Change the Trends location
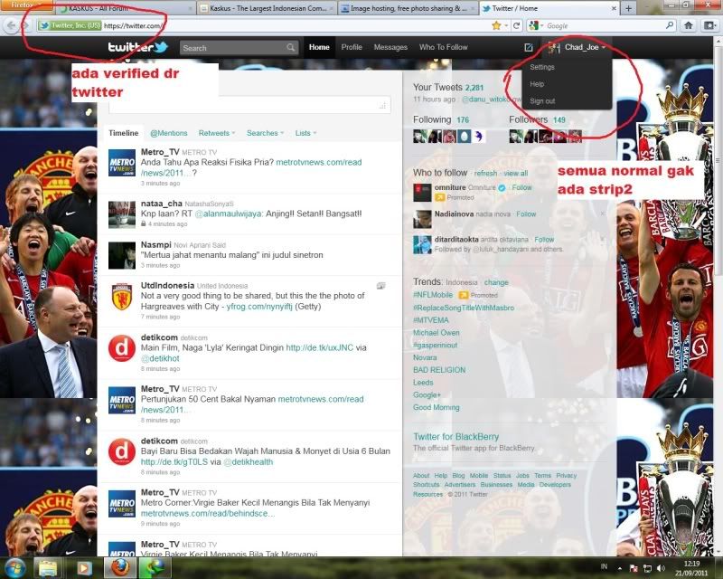 click(x=496, y=282)
